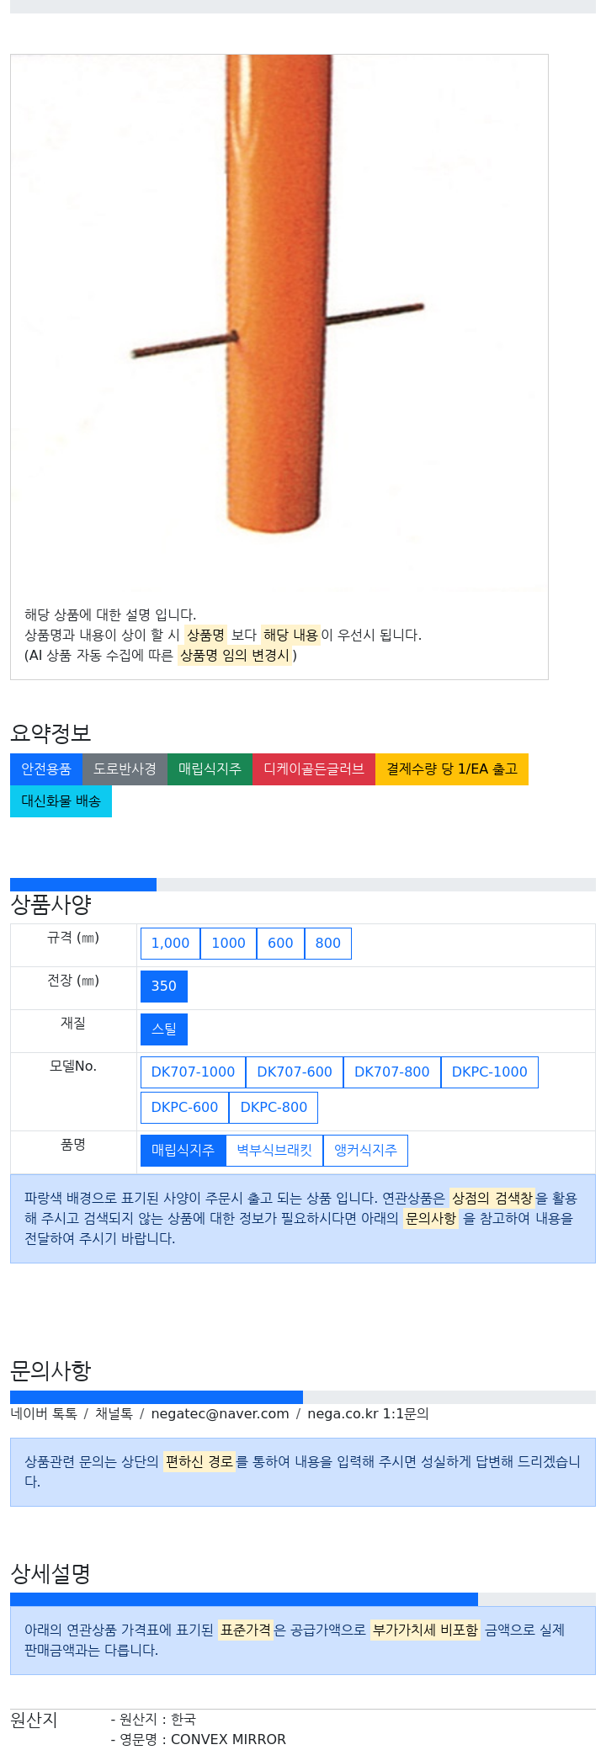
Task: Choose the 600 size option
Action: (x=280, y=944)
